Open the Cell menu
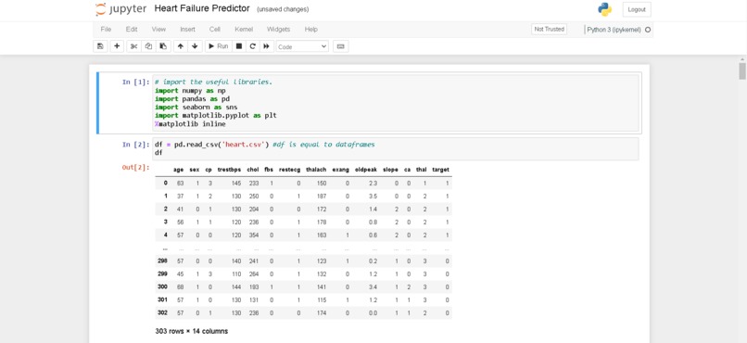Viewport: 747px width, 343px height. coord(214,29)
